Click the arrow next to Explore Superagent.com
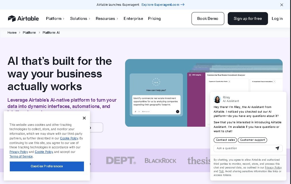This screenshot has width=291, height=184. click(x=182, y=5)
